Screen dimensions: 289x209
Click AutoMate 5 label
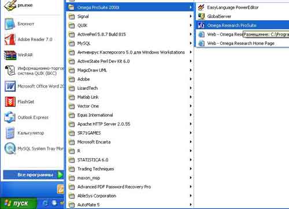click(88, 205)
